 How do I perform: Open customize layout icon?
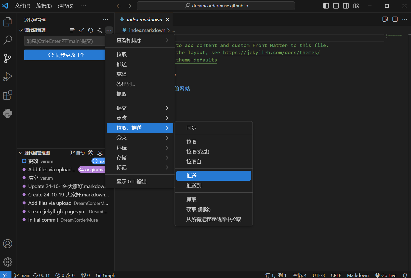point(356,6)
